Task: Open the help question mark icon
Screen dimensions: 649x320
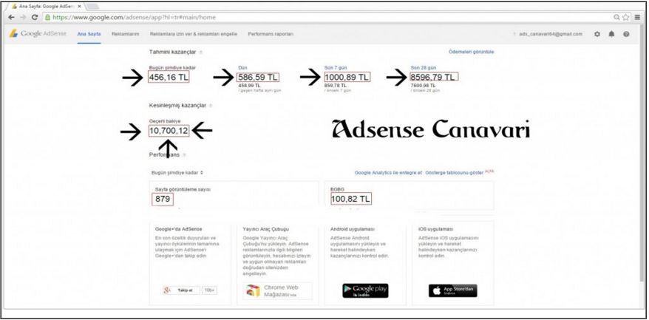Action: tap(626, 34)
